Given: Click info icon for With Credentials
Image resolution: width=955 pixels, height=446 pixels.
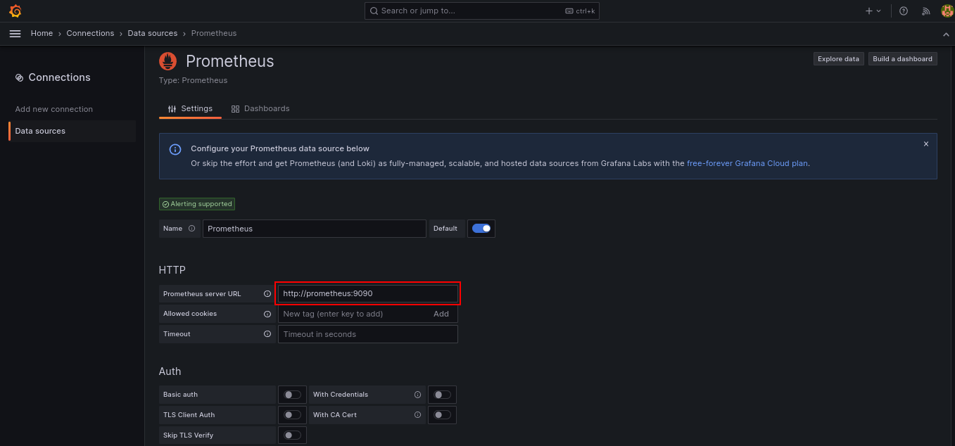Looking at the screenshot, I should [418, 395].
